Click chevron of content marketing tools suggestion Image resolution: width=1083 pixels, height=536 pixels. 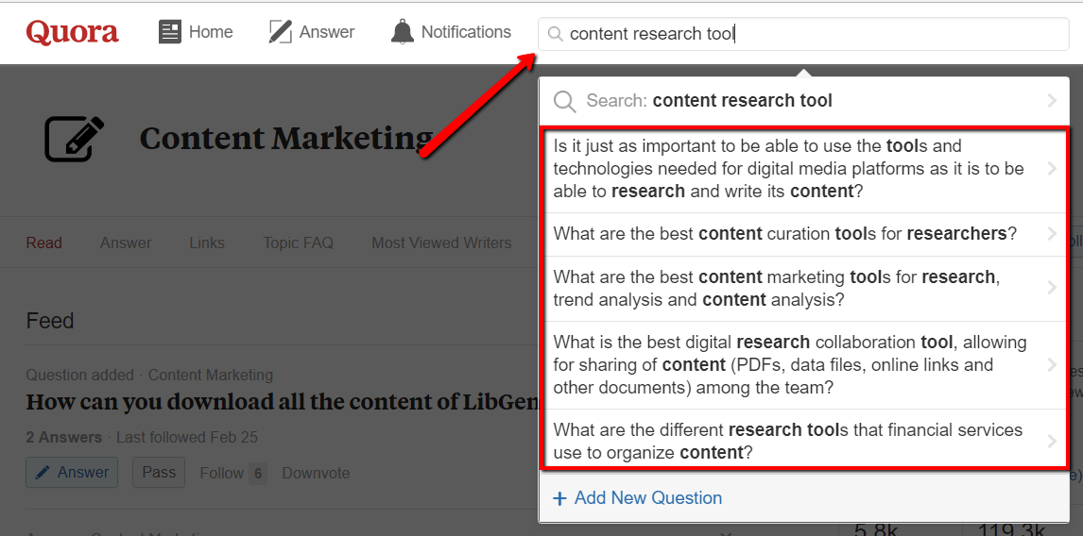point(1052,288)
